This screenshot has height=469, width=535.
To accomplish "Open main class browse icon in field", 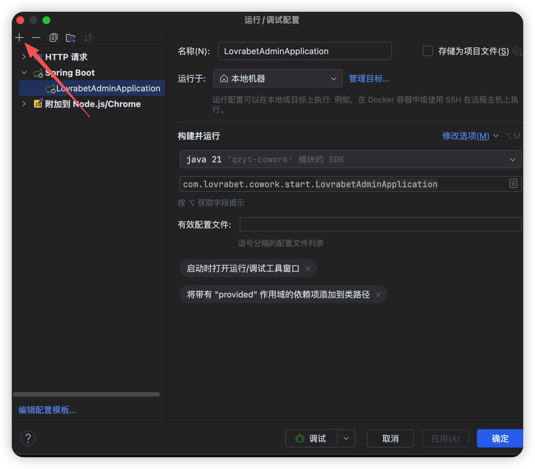I will 513,183.
